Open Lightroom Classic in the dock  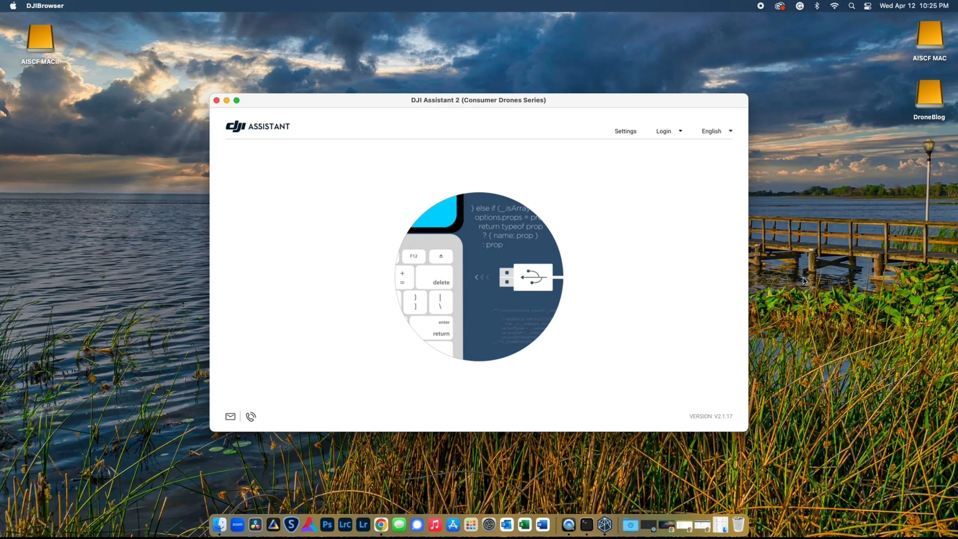coord(345,524)
